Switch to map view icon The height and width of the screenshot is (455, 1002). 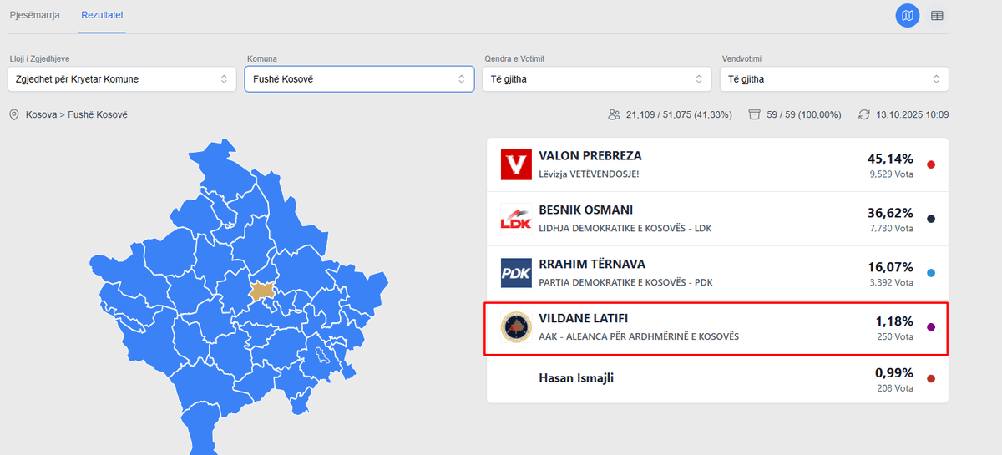click(x=908, y=16)
